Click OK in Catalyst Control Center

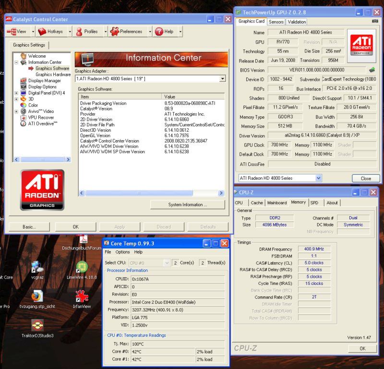[76, 227]
